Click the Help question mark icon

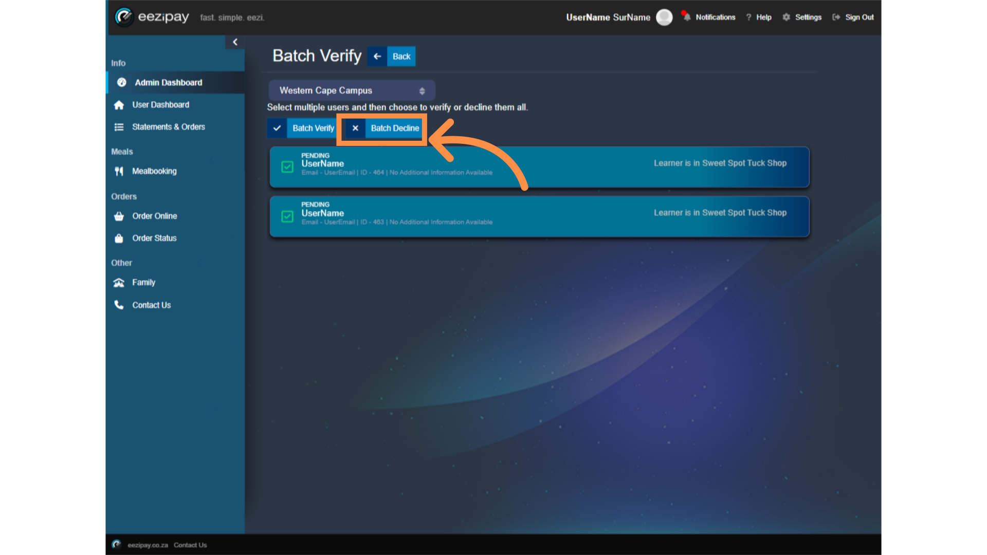[x=748, y=17]
